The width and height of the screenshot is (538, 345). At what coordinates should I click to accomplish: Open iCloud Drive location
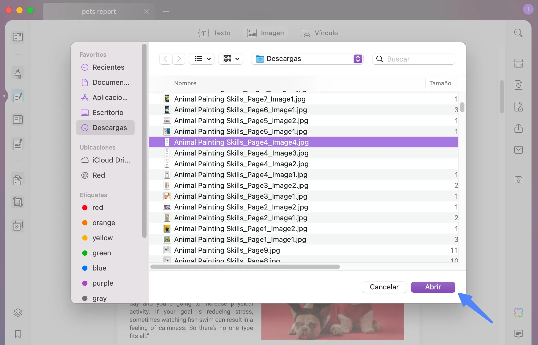pyautogui.click(x=105, y=160)
